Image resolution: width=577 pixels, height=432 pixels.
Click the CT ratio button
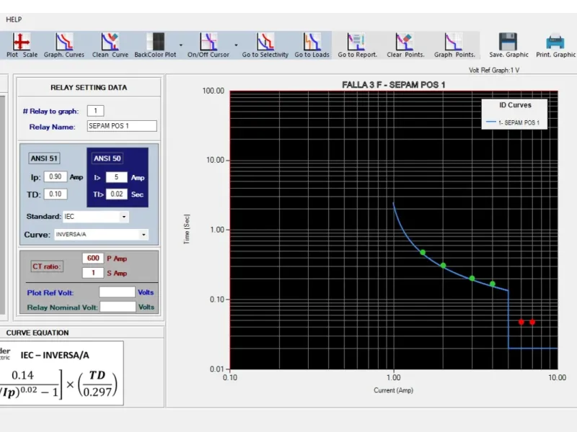pos(47,266)
